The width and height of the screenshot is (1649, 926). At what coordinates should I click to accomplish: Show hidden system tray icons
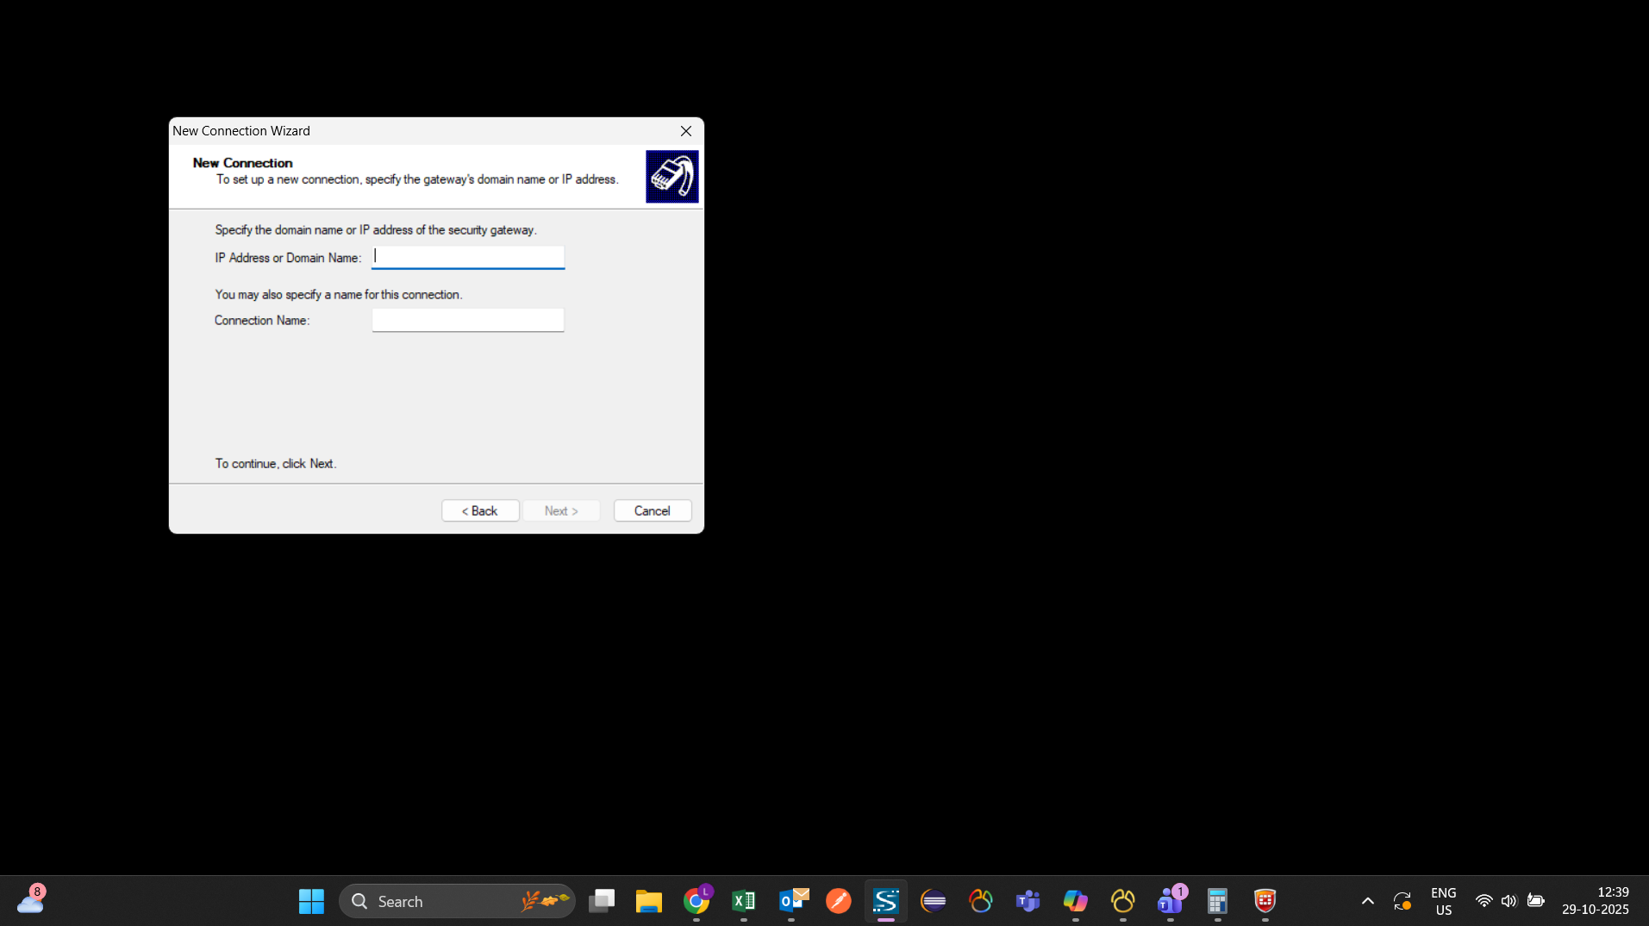pyautogui.click(x=1368, y=901)
